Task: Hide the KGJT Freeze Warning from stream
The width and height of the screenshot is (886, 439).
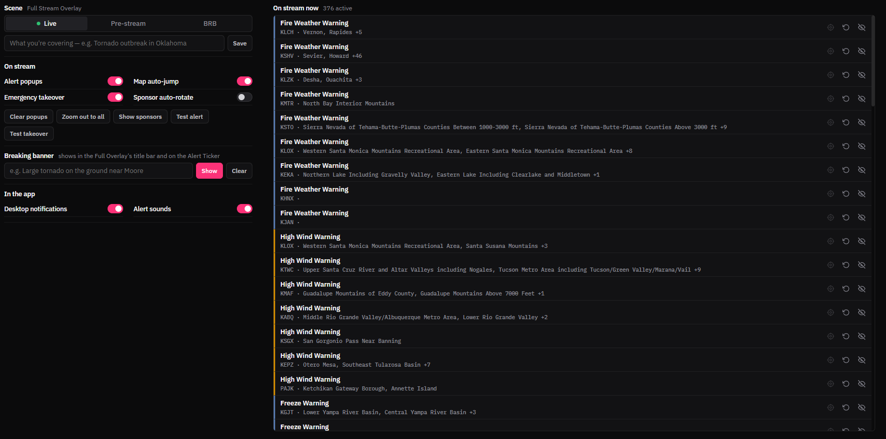Action: (862, 407)
